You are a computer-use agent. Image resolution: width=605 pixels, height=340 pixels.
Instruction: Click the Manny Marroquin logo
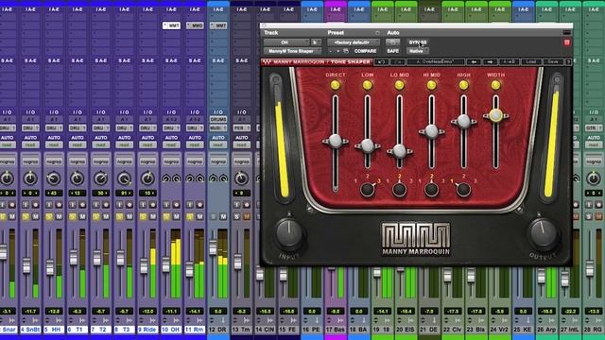(x=416, y=239)
